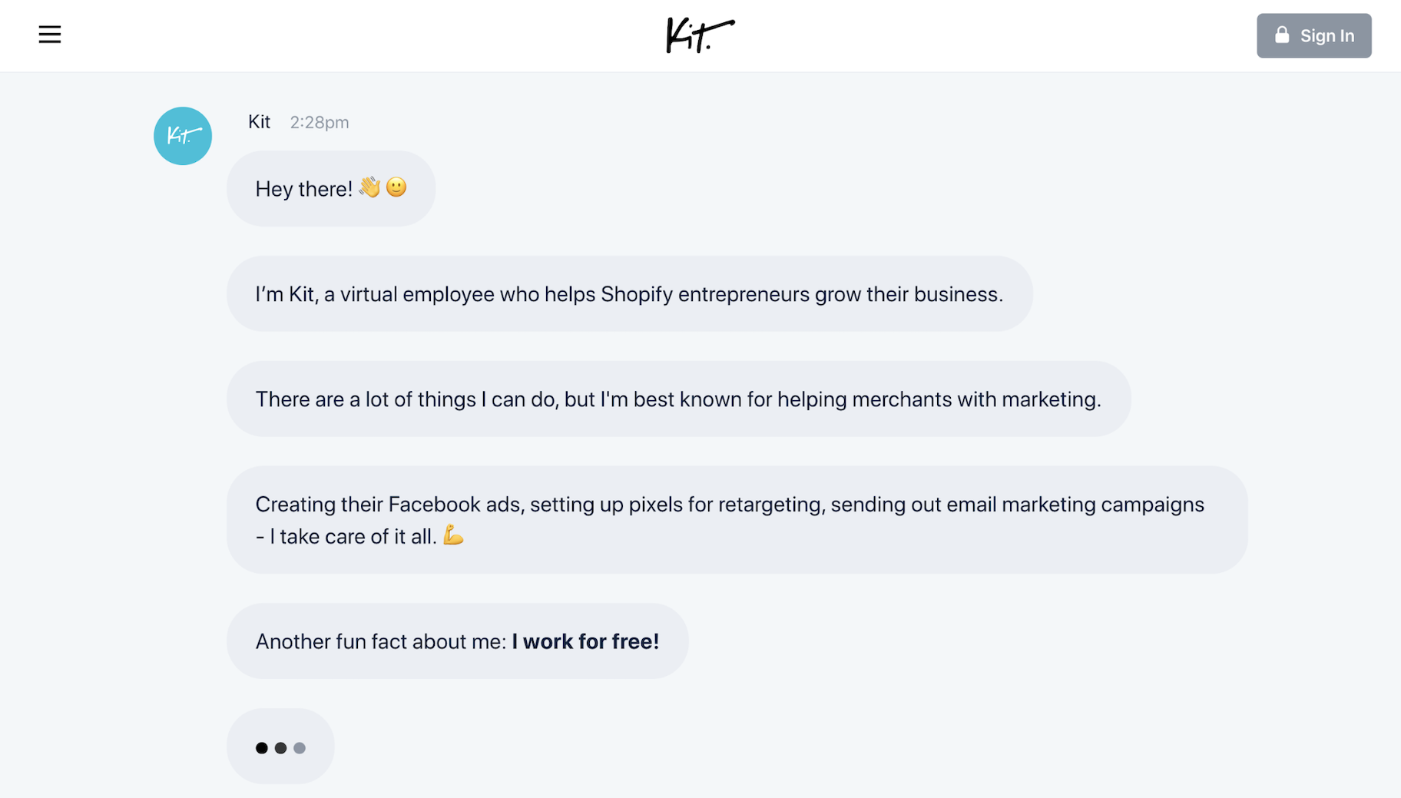Click the words "email marketing campaigns"

1075,505
